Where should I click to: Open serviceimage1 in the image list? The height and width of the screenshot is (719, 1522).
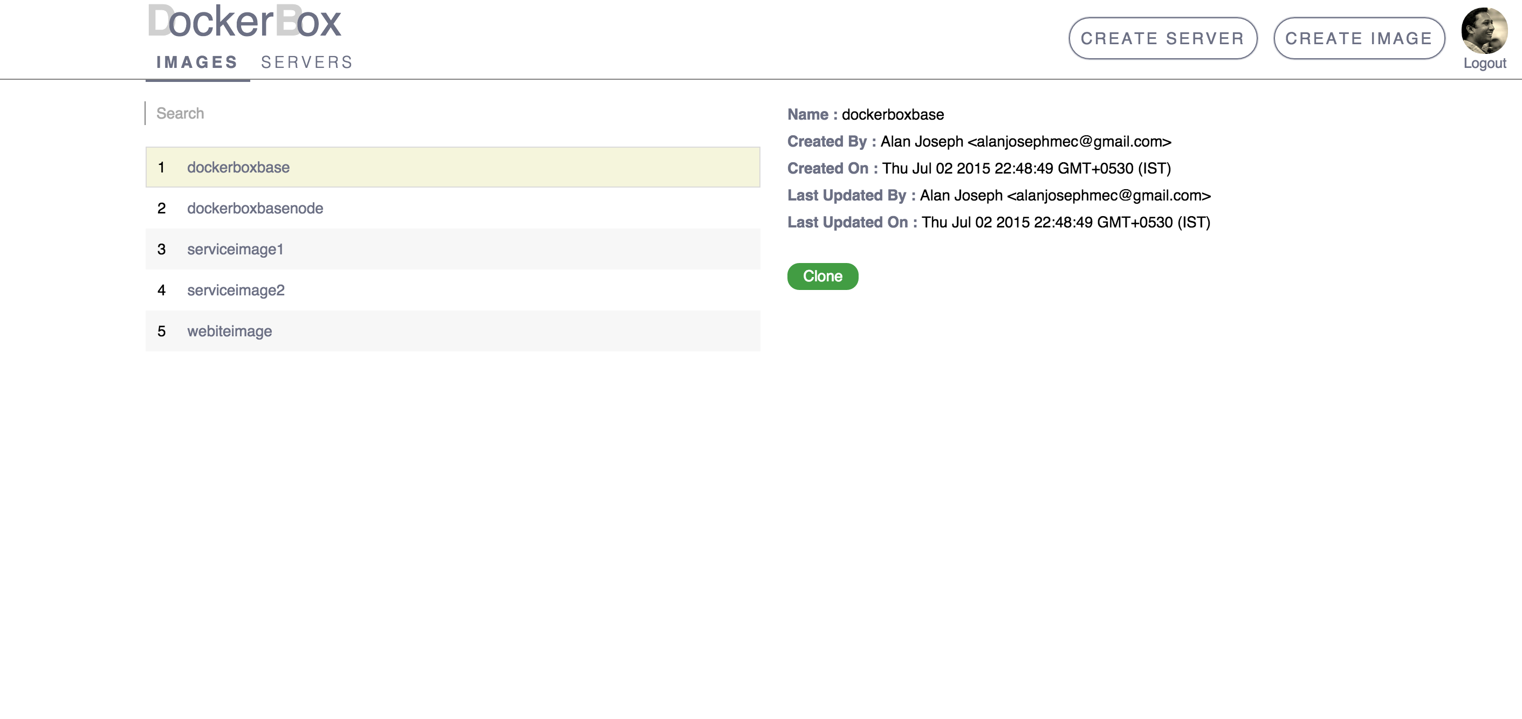click(235, 249)
